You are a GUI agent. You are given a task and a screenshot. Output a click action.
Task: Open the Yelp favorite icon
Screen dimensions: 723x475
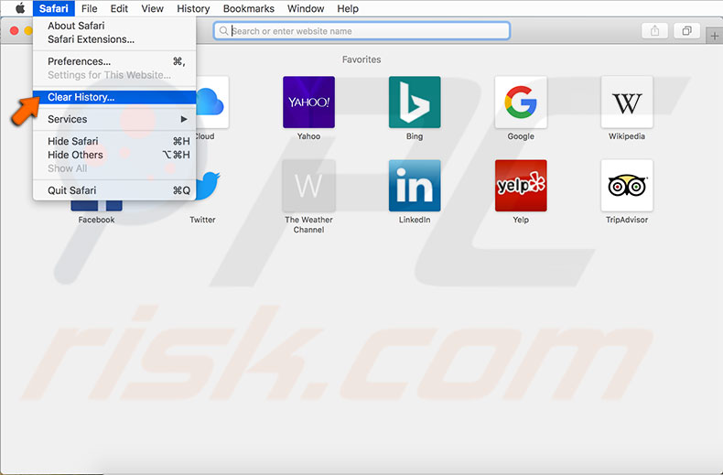[x=521, y=186]
